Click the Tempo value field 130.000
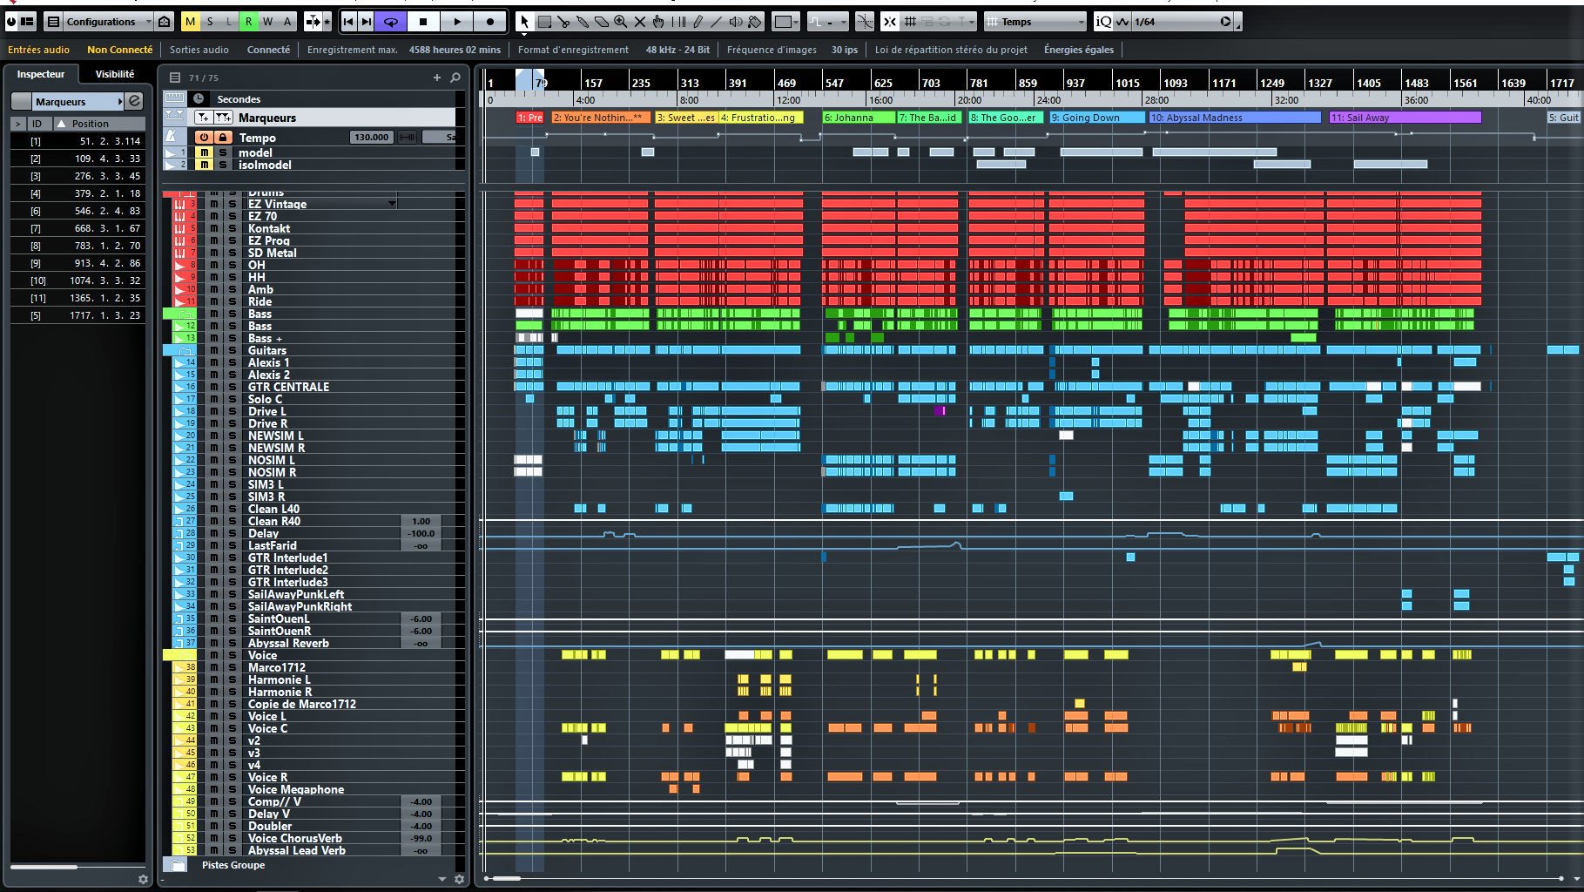Image resolution: width=1584 pixels, height=892 pixels. tap(372, 138)
